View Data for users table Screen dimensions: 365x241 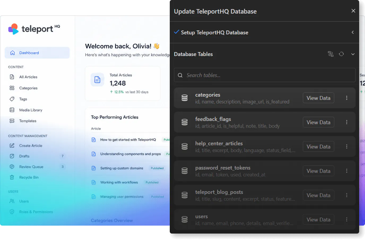click(318, 220)
